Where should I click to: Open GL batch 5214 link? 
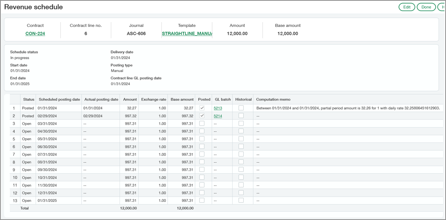[218, 116]
